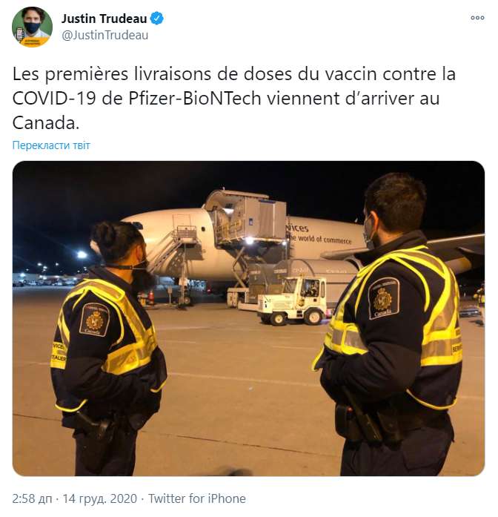Click the "14 груд. 2020" date
This screenshot has width=498, height=517.
pos(99,498)
